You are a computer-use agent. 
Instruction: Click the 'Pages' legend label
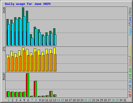[x=130, y=31]
